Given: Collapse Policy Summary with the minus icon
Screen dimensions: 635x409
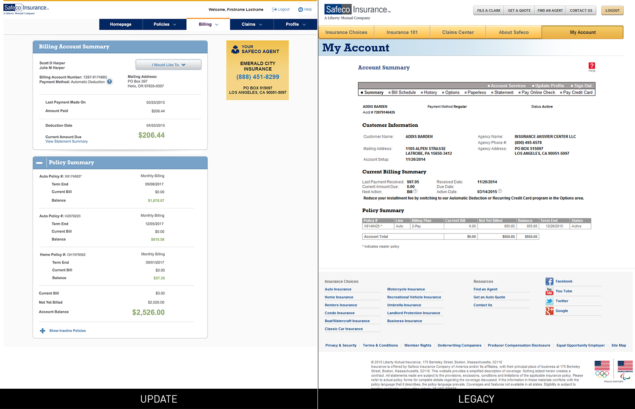Looking at the screenshot, I should coord(39,163).
